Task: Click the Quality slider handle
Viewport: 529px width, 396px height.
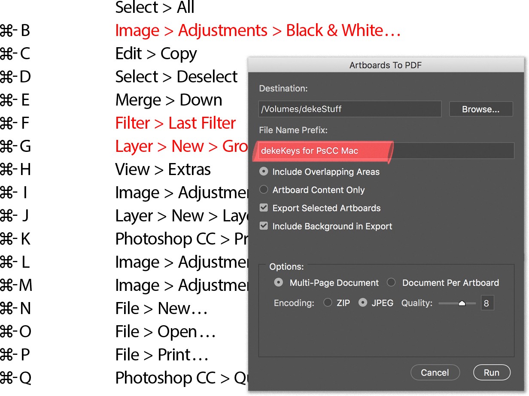Action: pyautogui.click(x=462, y=303)
